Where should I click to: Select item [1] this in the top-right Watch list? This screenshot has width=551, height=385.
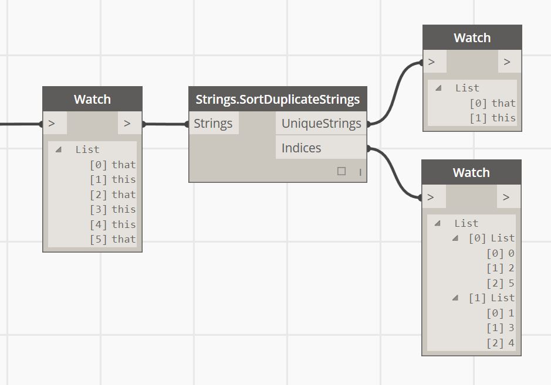tap(493, 118)
